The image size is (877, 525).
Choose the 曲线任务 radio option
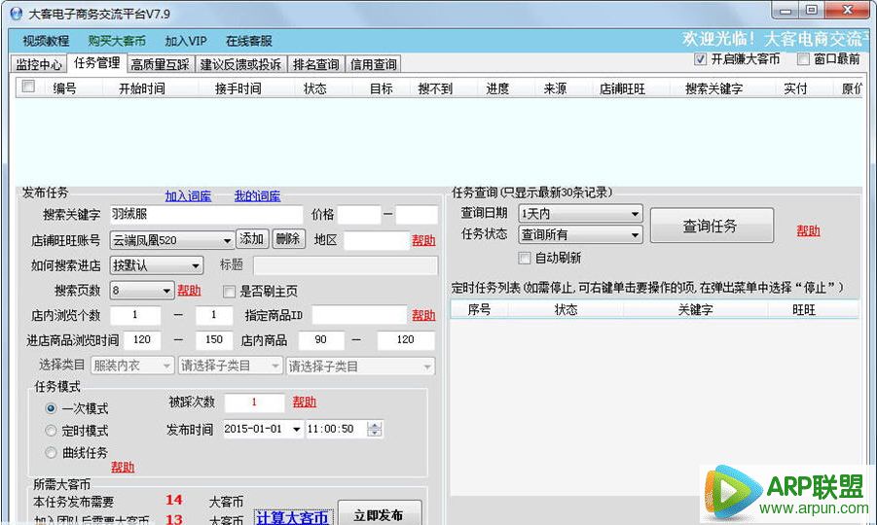[x=52, y=453]
